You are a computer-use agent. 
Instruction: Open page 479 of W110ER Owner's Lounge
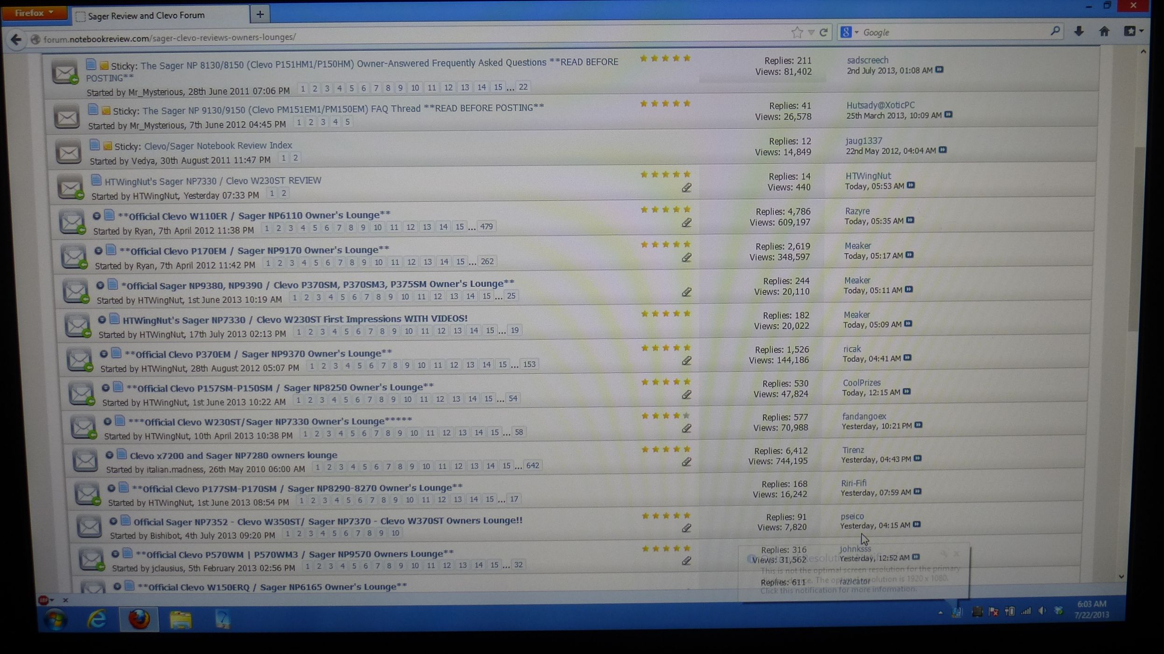(x=486, y=226)
